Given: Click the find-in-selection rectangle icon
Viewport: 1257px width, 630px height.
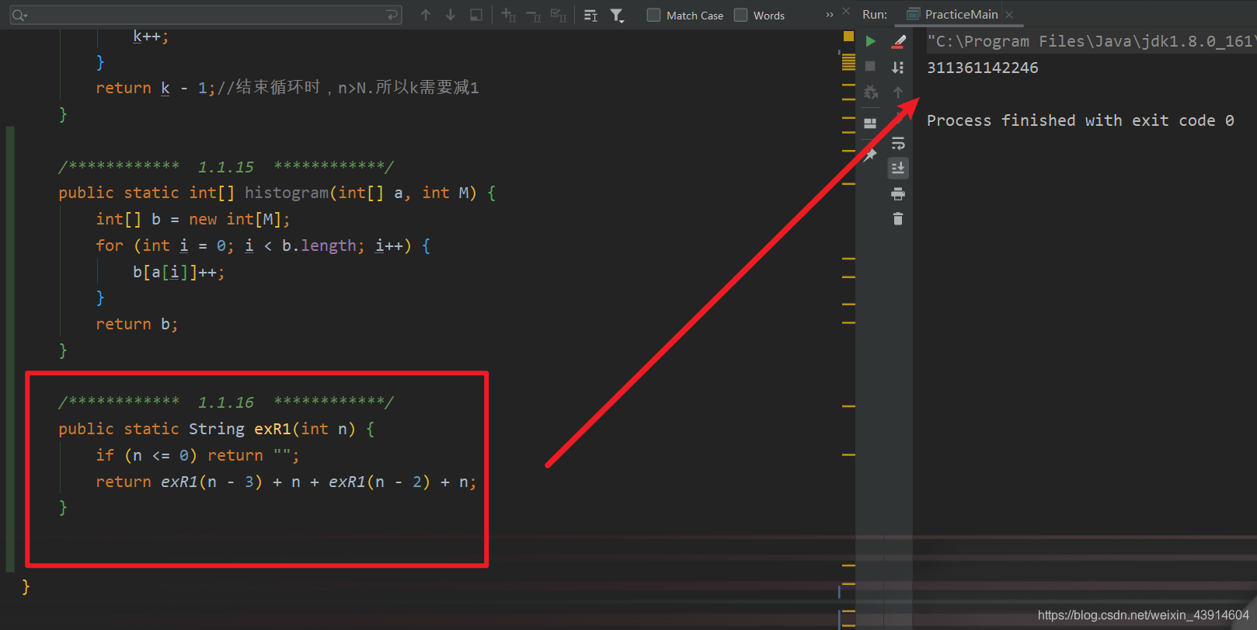Looking at the screenshot, I should coord(476,15).
